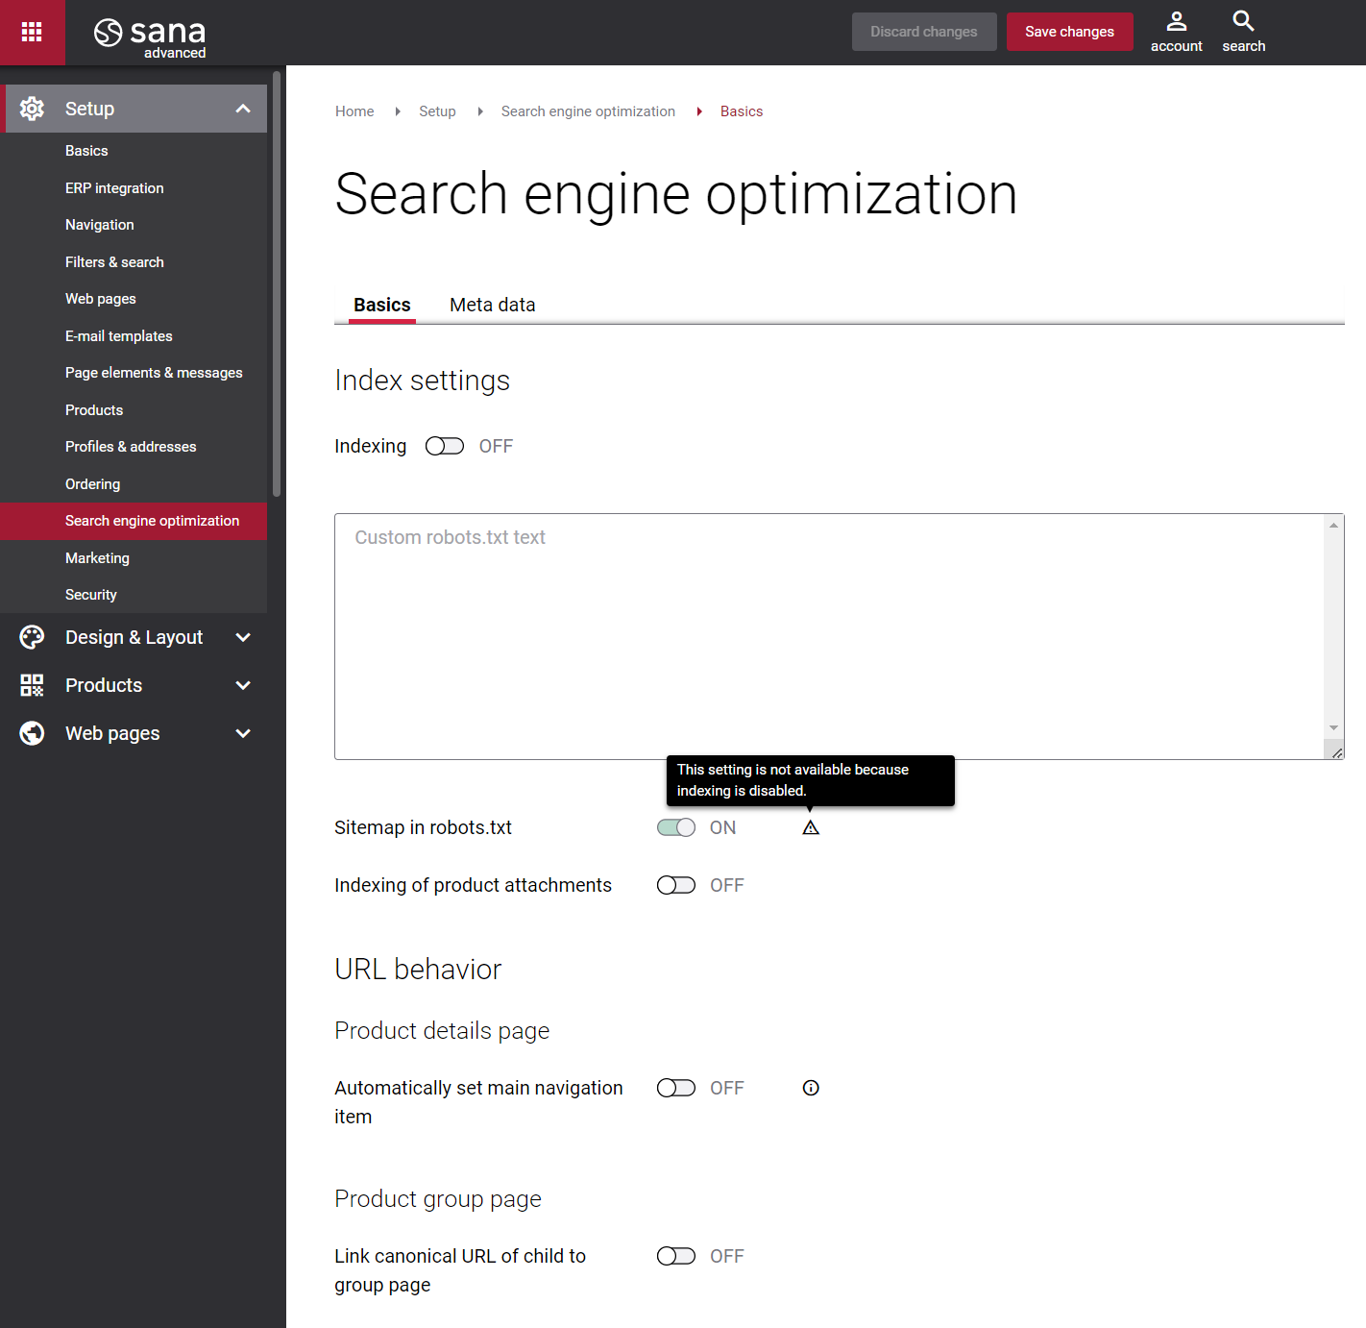1366x1328 pixels.
Task: Switch to the Basics tab
Action: (x=382, y=305)
